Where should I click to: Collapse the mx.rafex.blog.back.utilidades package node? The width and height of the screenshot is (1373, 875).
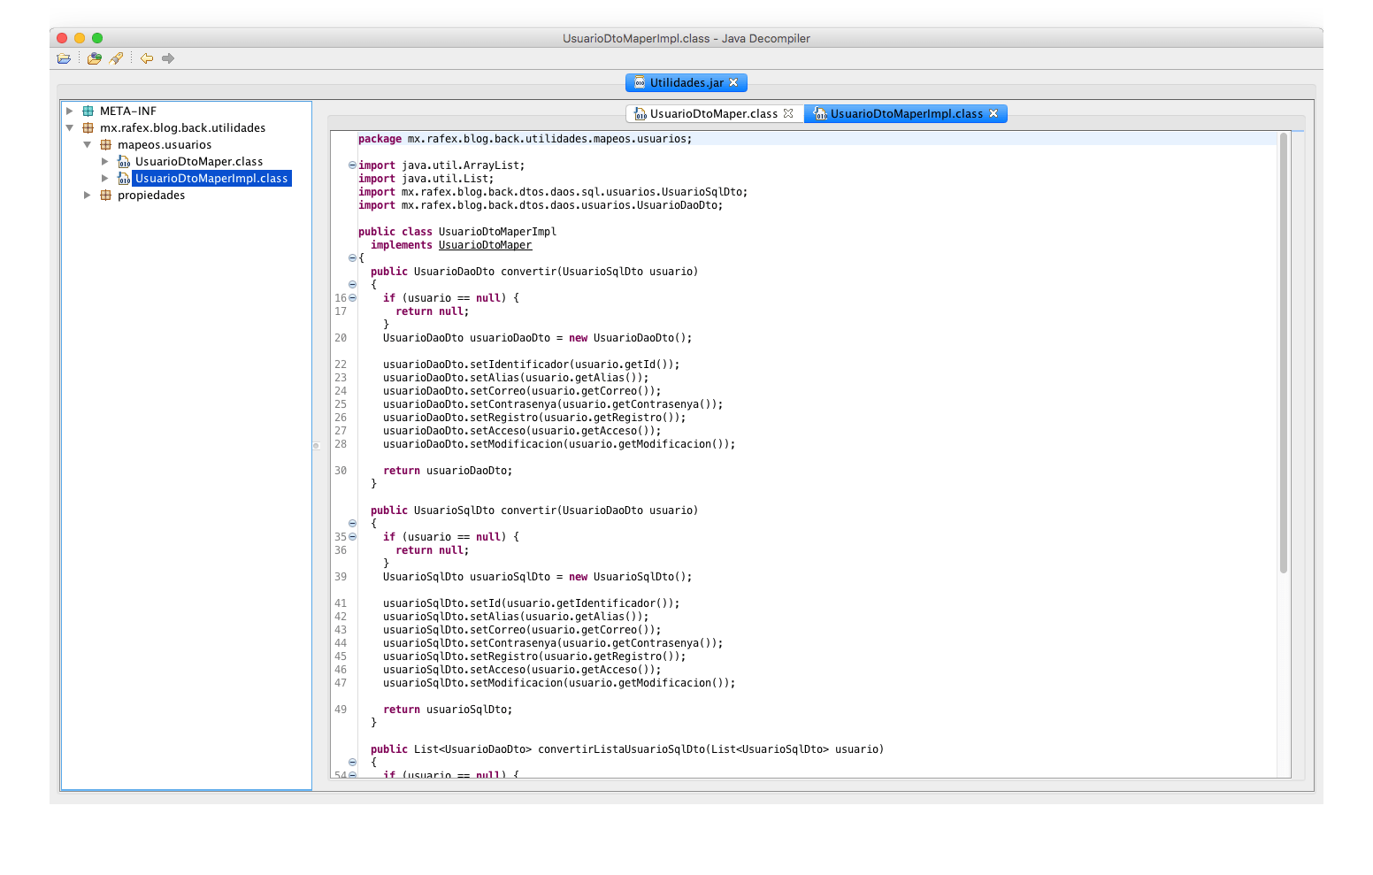point(70,127)
